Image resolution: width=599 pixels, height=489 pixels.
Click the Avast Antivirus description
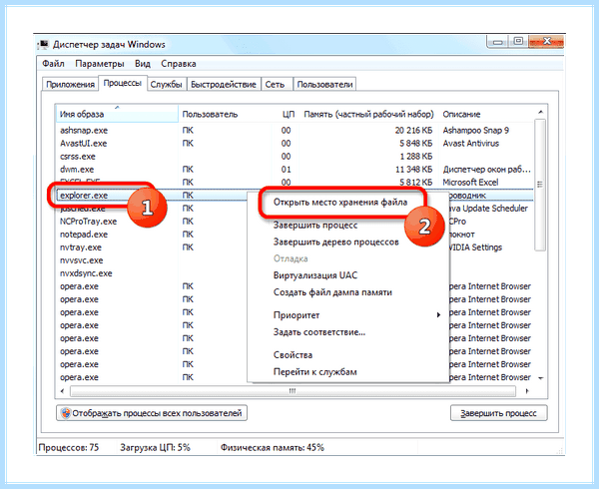(x=470, y=144)
